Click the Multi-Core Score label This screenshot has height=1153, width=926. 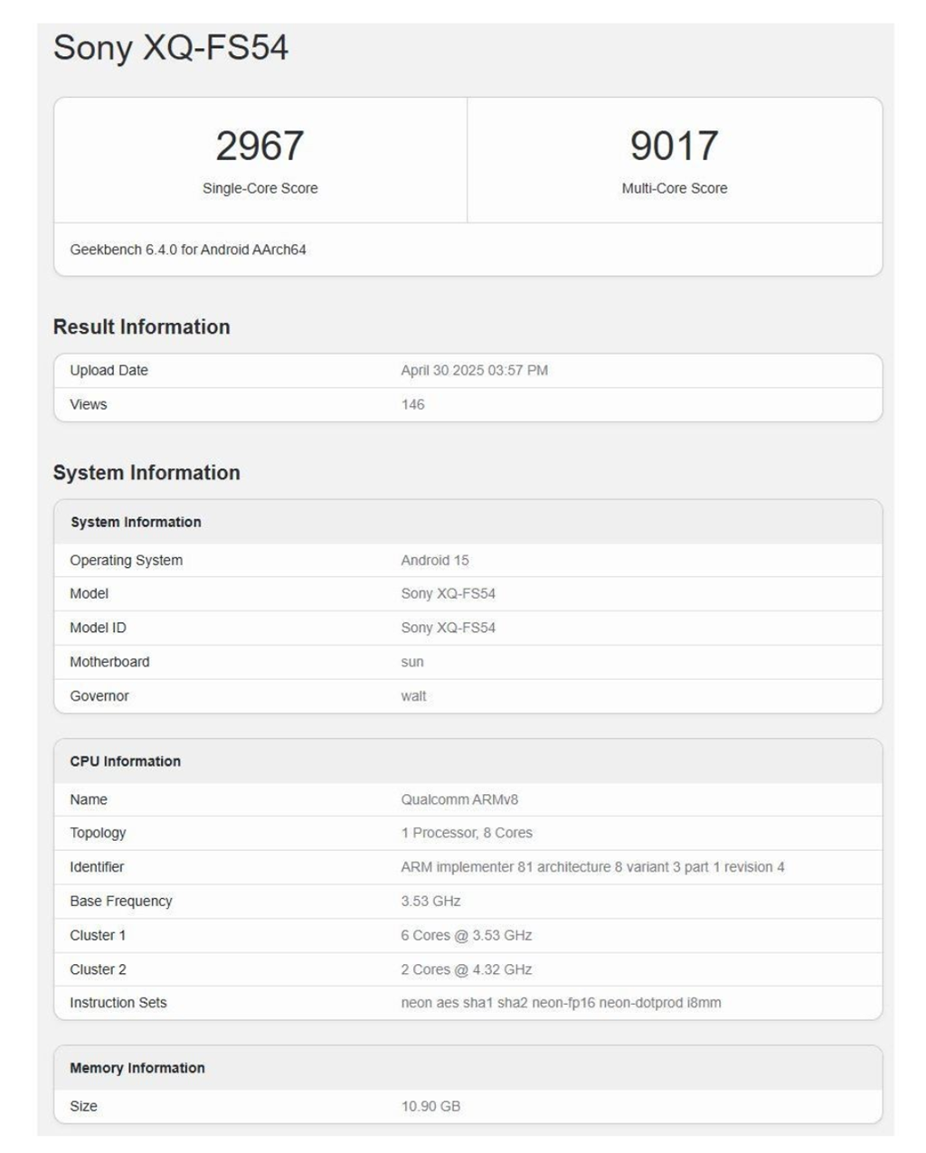tap(674, 188)
